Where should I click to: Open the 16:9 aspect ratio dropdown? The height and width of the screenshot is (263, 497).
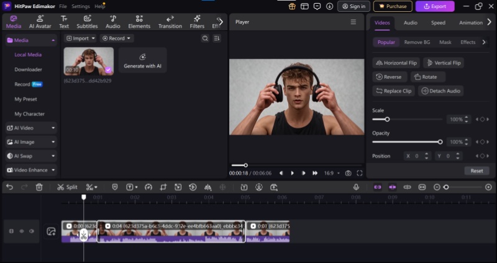pyautogui.click(x=332, y=173)
